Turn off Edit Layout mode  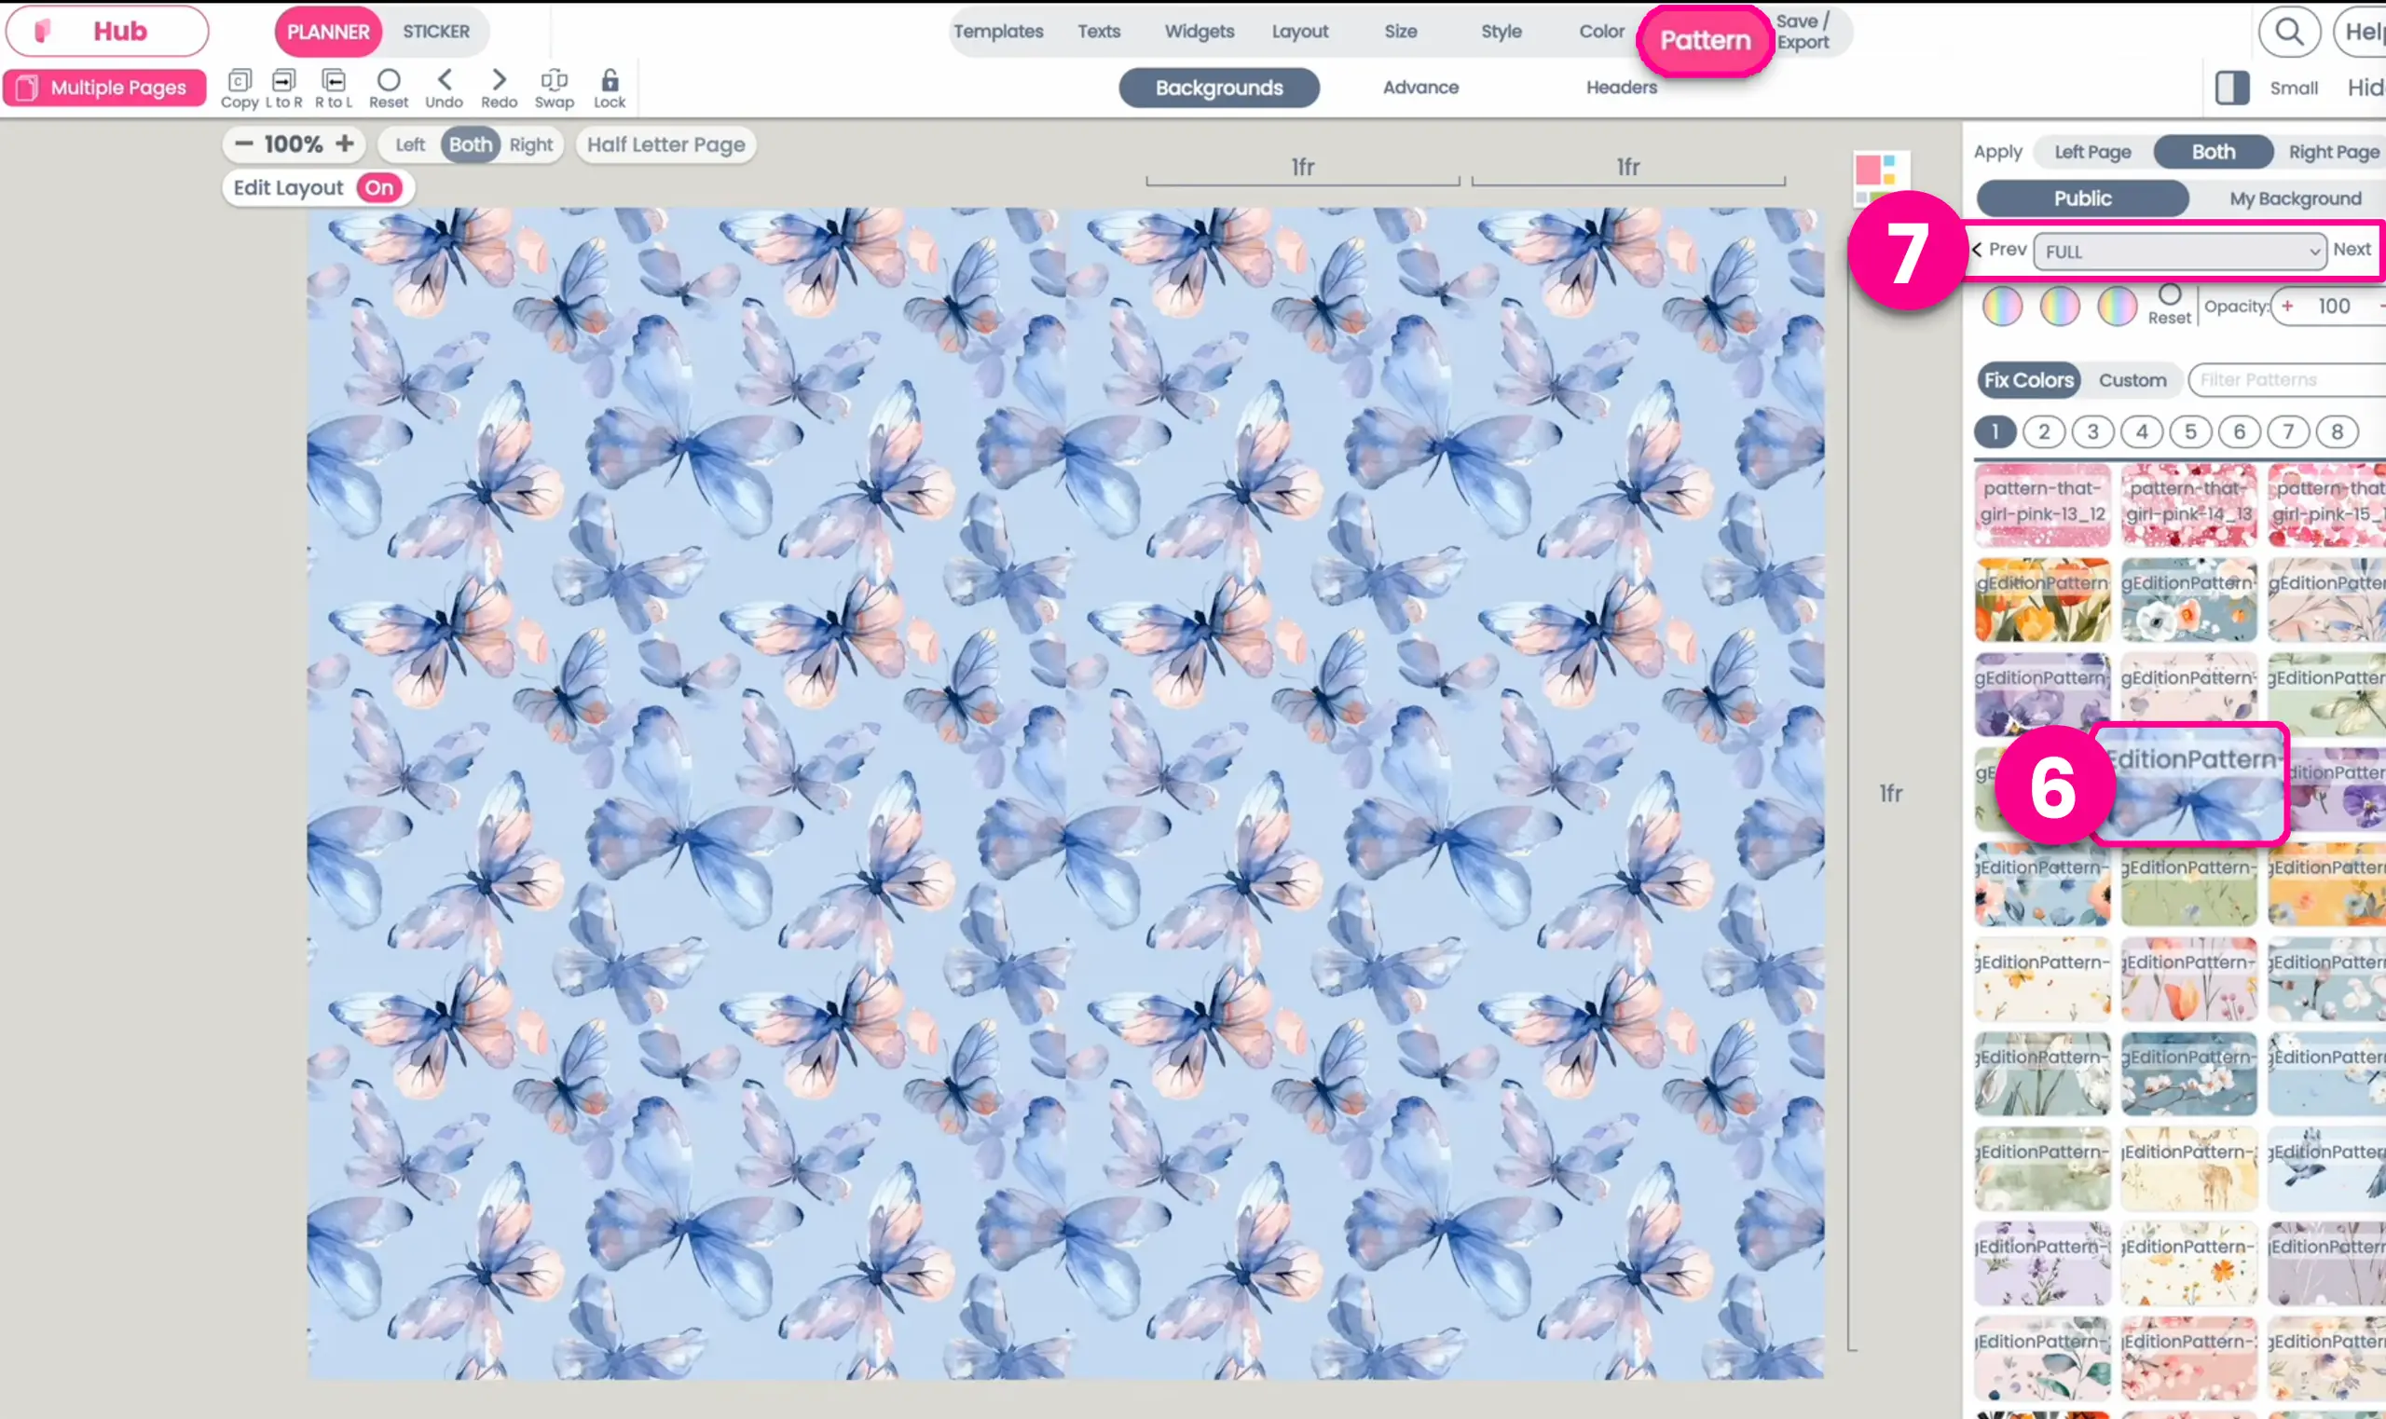point(377,187)
